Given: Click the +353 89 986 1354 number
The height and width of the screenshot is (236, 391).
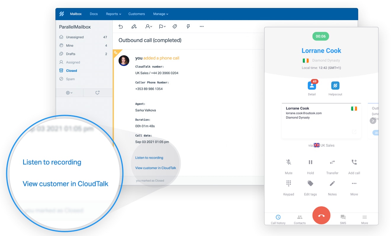Looking at the screenshot, I should click(x=149, y=89).
